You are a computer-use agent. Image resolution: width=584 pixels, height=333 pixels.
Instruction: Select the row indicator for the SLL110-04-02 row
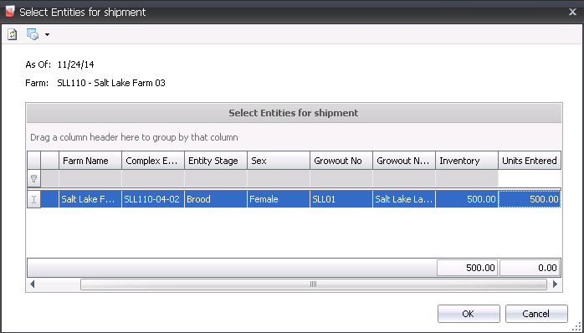click(33, 199)
